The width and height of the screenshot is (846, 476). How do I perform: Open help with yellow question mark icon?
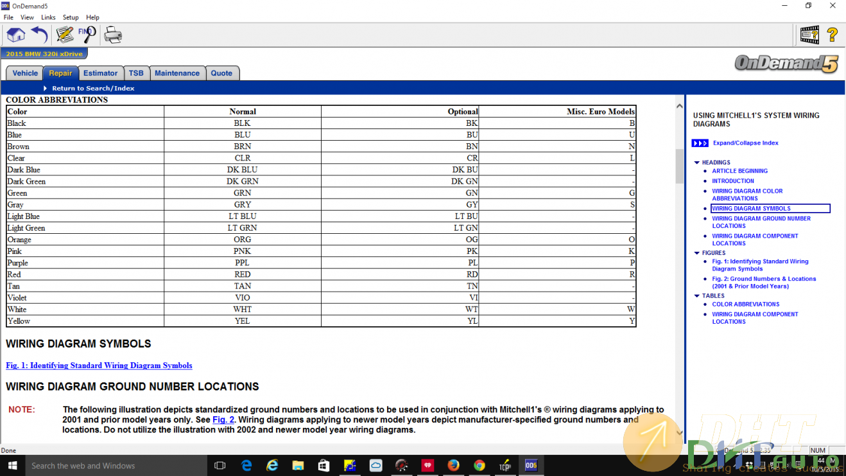pos(833,35)
